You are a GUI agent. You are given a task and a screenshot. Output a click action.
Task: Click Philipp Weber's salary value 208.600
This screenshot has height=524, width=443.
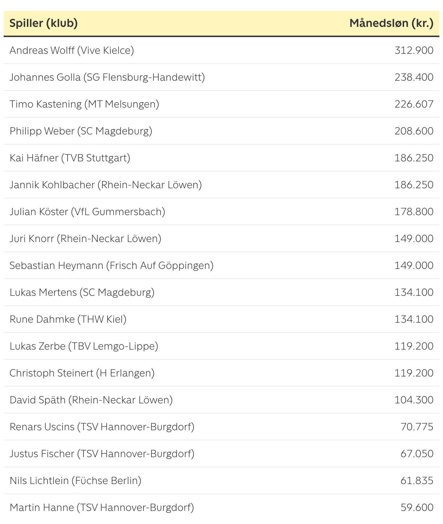[414, 131]
